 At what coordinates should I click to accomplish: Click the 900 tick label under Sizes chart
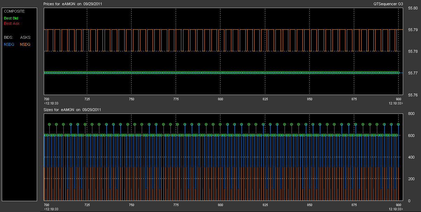(399, 205)
